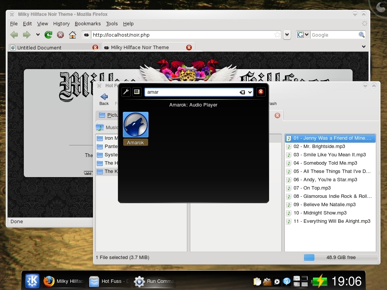Open Firefox Tools menu
This screenshot has width=387, height=290.
pos(112,24)
